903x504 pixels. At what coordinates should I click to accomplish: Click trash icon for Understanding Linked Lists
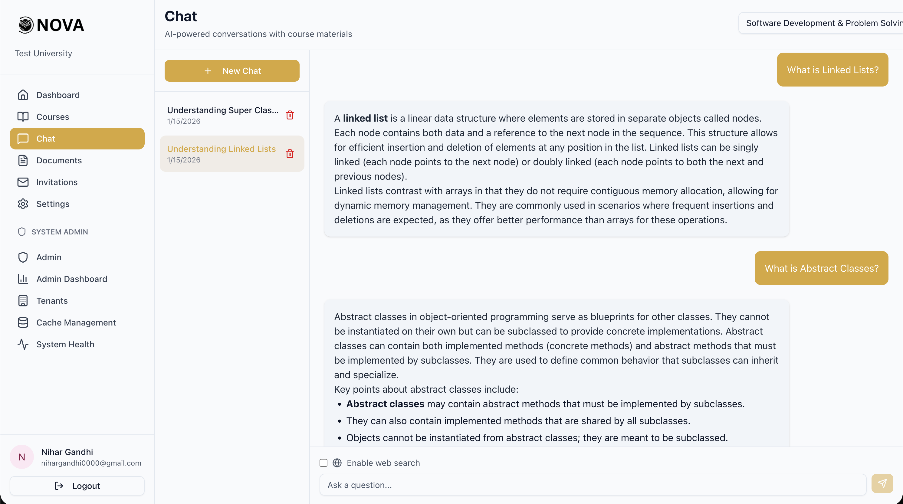[x=290, y=154]
